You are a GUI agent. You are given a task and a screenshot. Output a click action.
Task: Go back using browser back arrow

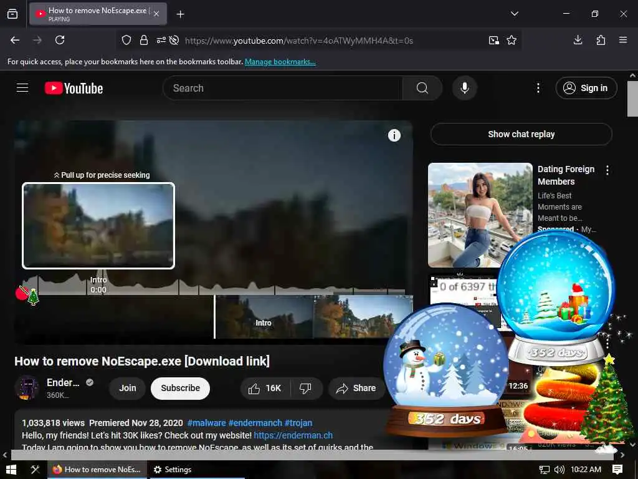(x=15, y=40)
